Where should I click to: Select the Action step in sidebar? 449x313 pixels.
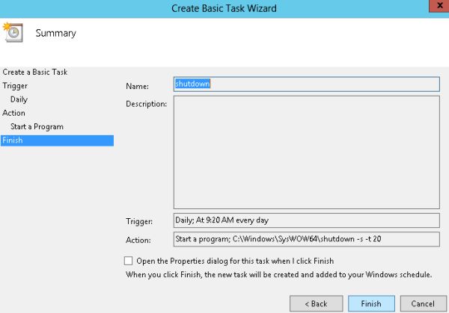(14, 113)
